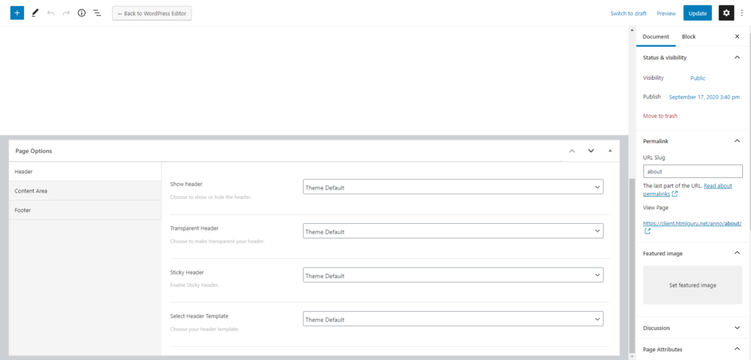This screenshot has width=751, height=360.
Task: Click the Update button
Action: click(697, 13)
